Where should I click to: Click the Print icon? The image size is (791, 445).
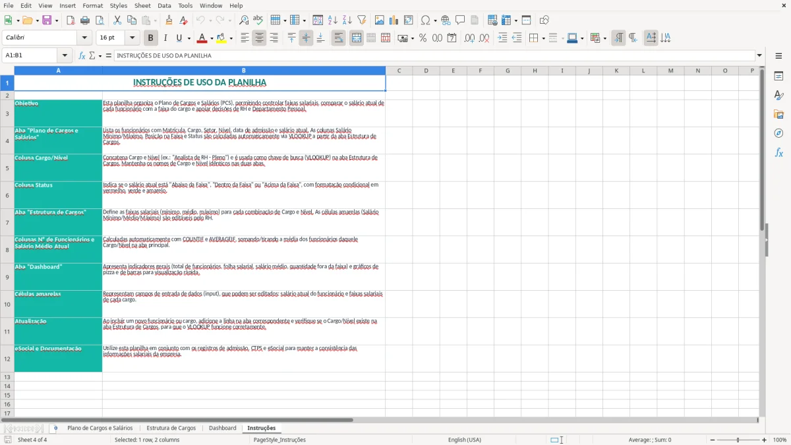click(85, 20)
